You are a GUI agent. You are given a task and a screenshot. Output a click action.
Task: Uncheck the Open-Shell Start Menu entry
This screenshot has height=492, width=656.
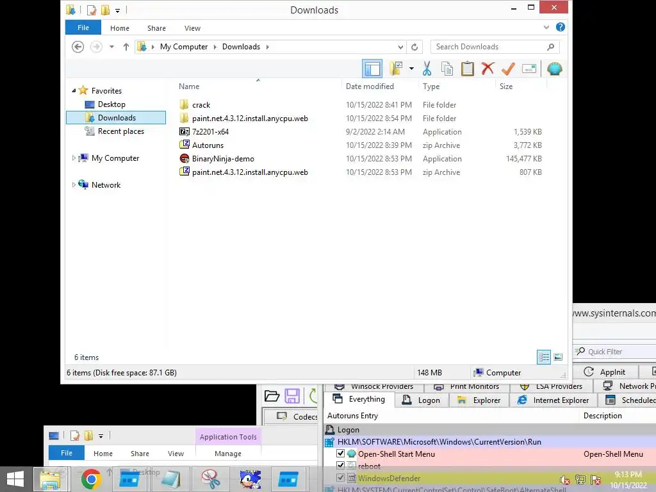[341, 454]
